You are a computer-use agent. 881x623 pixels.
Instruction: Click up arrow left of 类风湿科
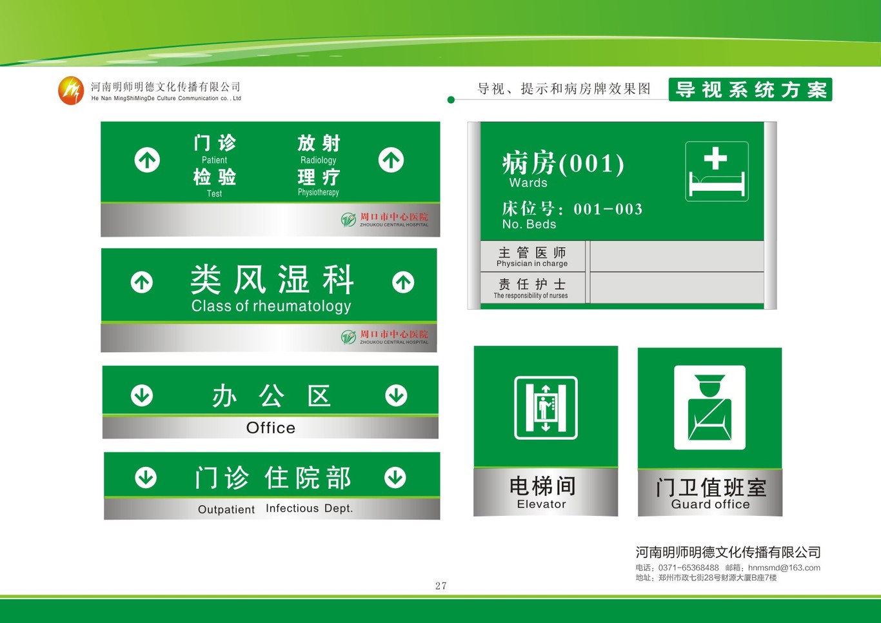142,282
